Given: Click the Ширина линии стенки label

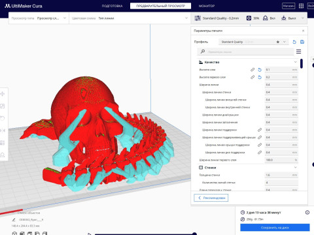Looking at the screenshot, I should click(217, 92).
